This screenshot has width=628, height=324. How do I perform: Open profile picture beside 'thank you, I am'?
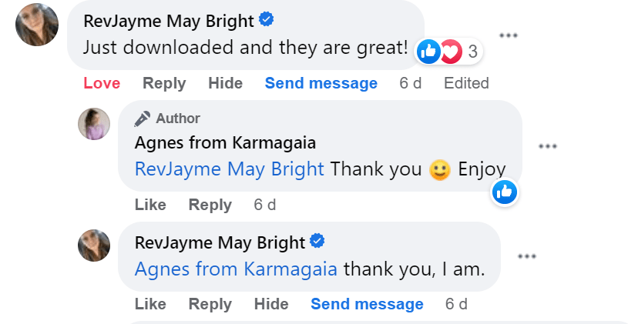coord(95,246)
